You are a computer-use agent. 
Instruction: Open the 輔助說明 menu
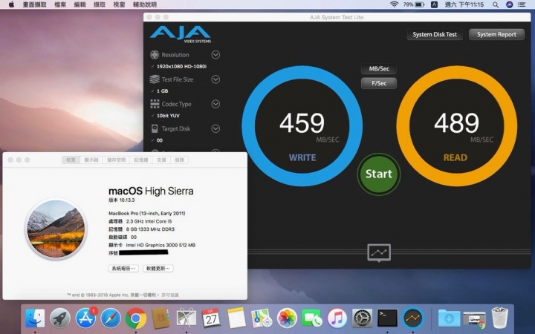145,4
